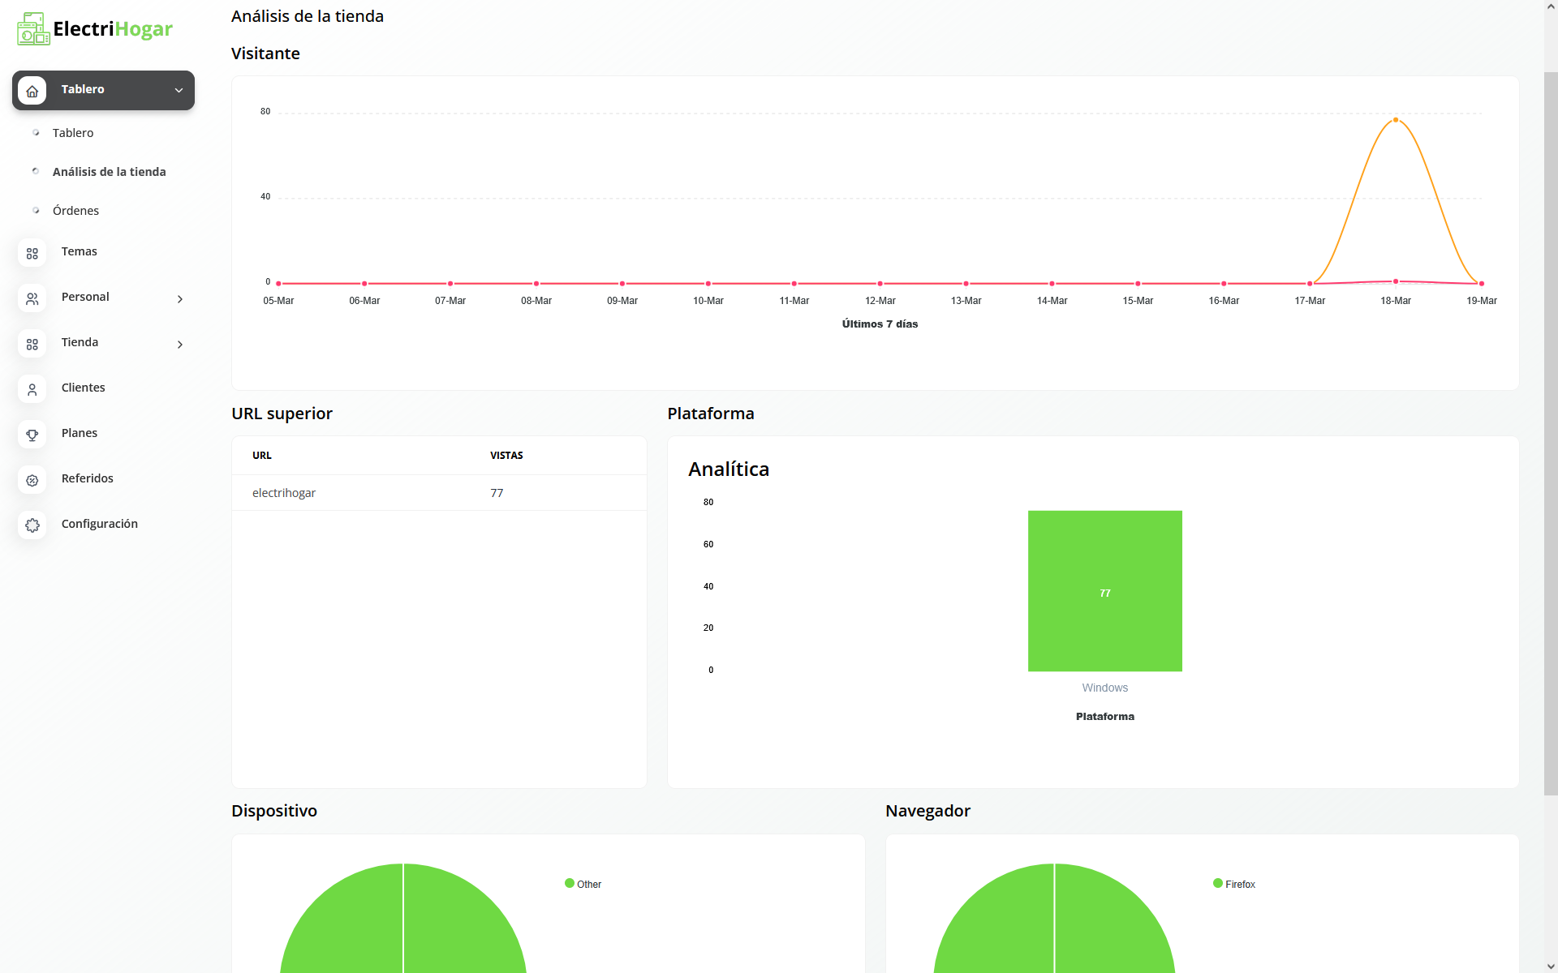Expand the Personal submenu arrow
The image size is (1558, 973).
180,299
